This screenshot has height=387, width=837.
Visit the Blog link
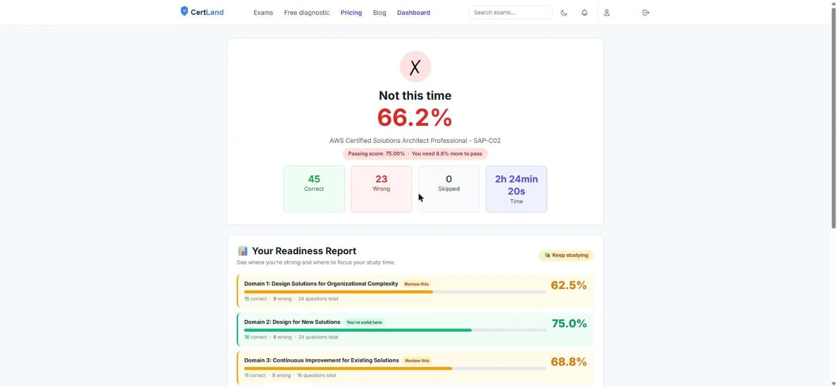tap(380, 13)
